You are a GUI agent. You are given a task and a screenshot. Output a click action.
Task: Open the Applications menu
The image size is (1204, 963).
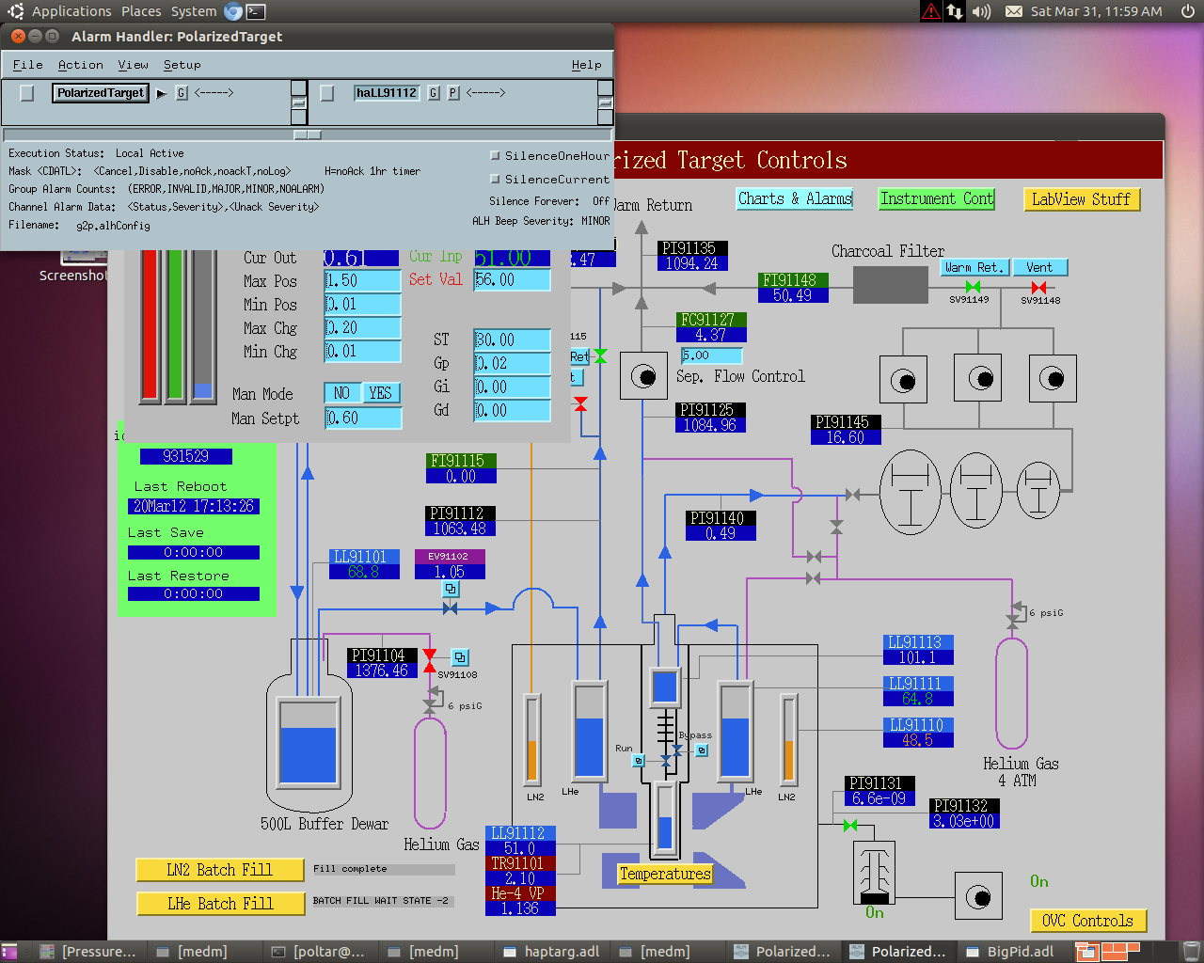[71, 11]
